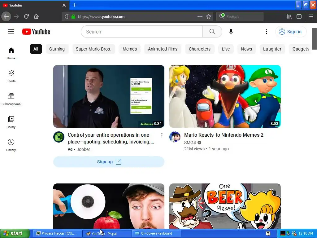Click the YouTube search magnifier button

[212, 32]
